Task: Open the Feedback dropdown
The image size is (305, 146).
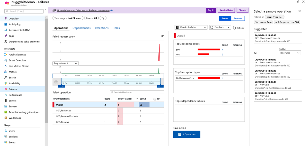Action: 220,27
